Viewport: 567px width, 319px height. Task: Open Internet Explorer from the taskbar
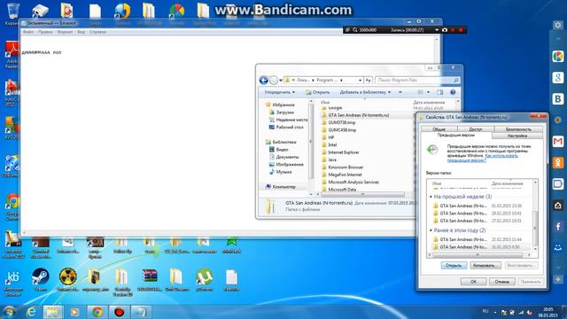[x=31, y=311]
